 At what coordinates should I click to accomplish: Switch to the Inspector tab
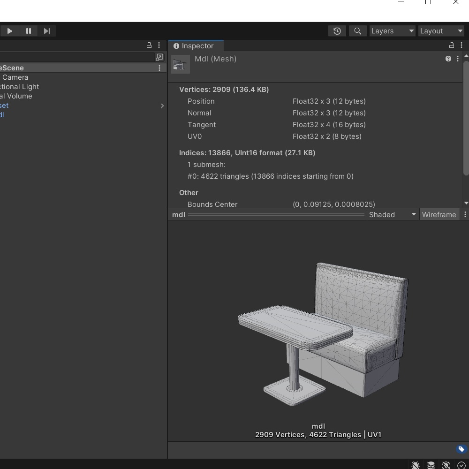pyautogui.click(x=196, y=46)
